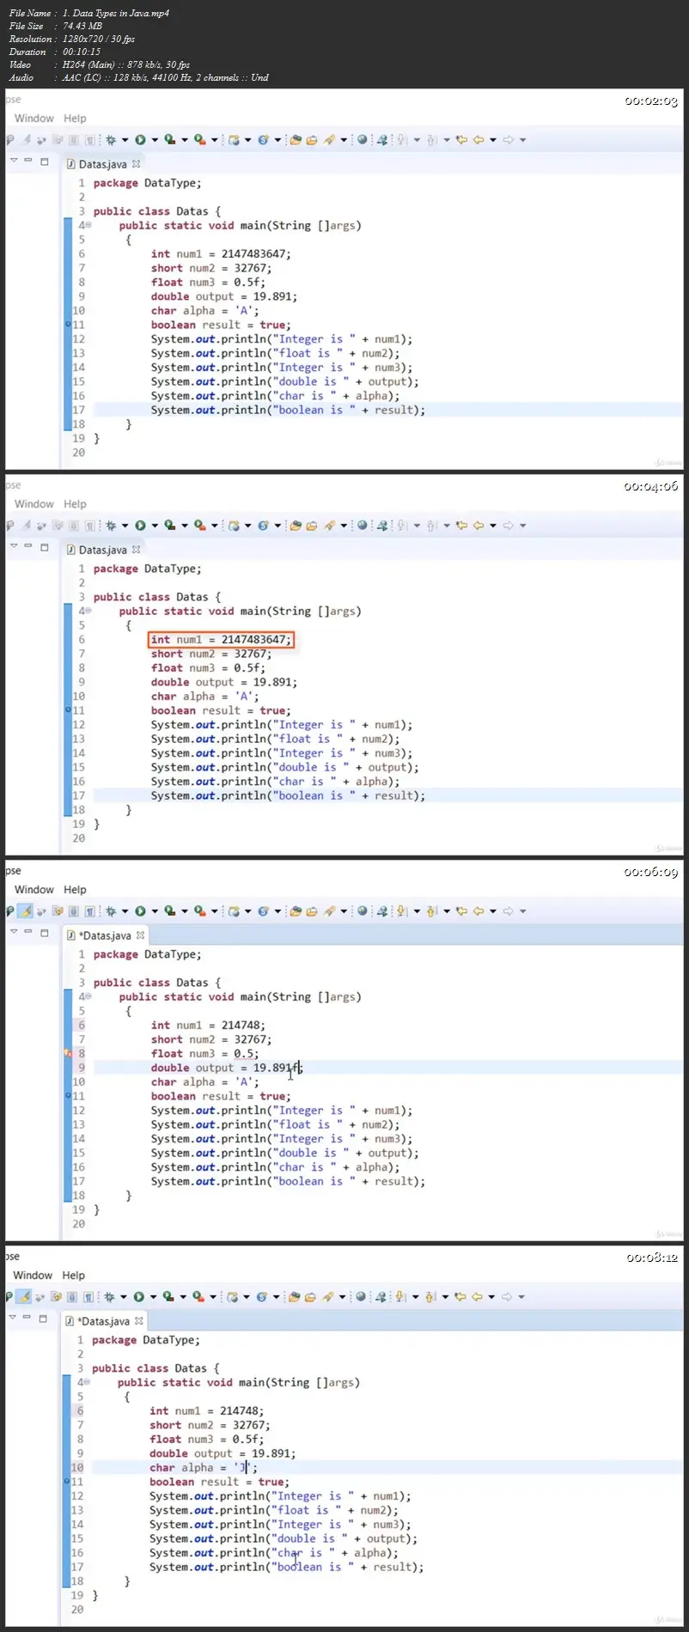
Task: Click the Debug bug icon in the 00:02:03 frame
Action: [110, 139]
